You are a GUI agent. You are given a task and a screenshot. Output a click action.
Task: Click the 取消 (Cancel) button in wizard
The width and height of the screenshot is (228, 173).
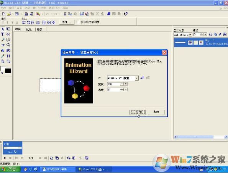click(x=156, y=112)
